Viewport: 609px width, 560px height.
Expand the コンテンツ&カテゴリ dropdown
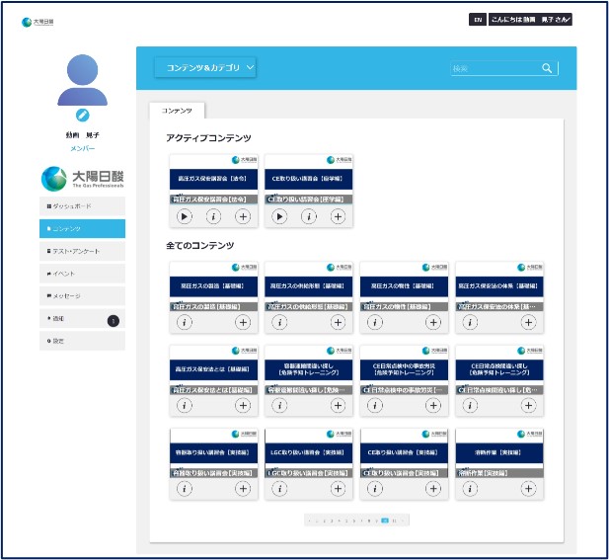[x=205, y=68]
